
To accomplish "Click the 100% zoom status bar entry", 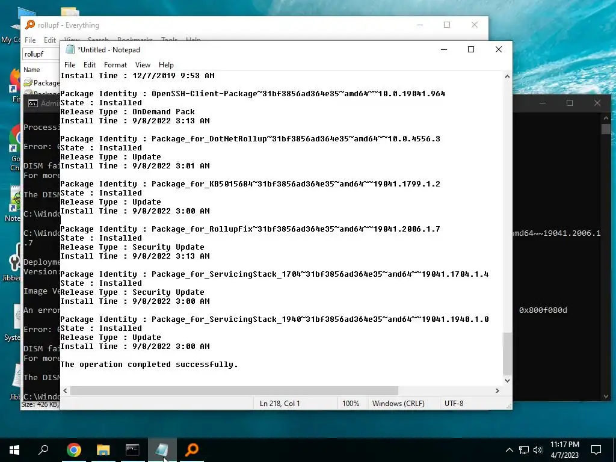I will click(x=351, y=404).
